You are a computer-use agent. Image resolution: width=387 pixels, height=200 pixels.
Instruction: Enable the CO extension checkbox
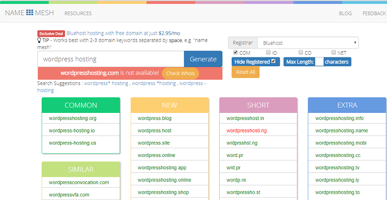tap(301, 52)
